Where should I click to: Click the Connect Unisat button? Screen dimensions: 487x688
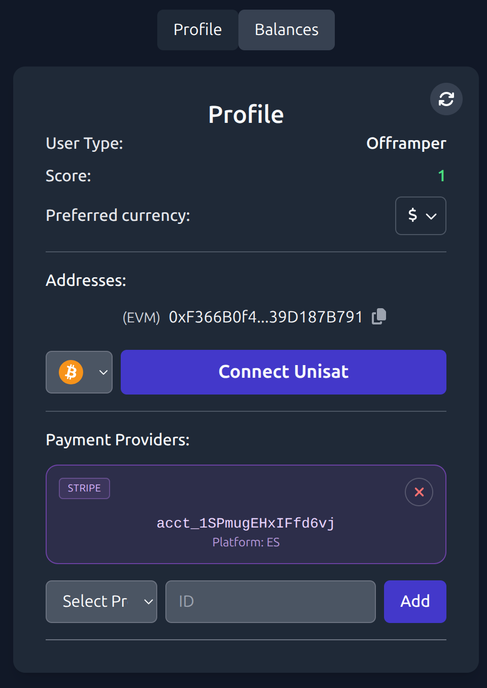pos(283,372)
